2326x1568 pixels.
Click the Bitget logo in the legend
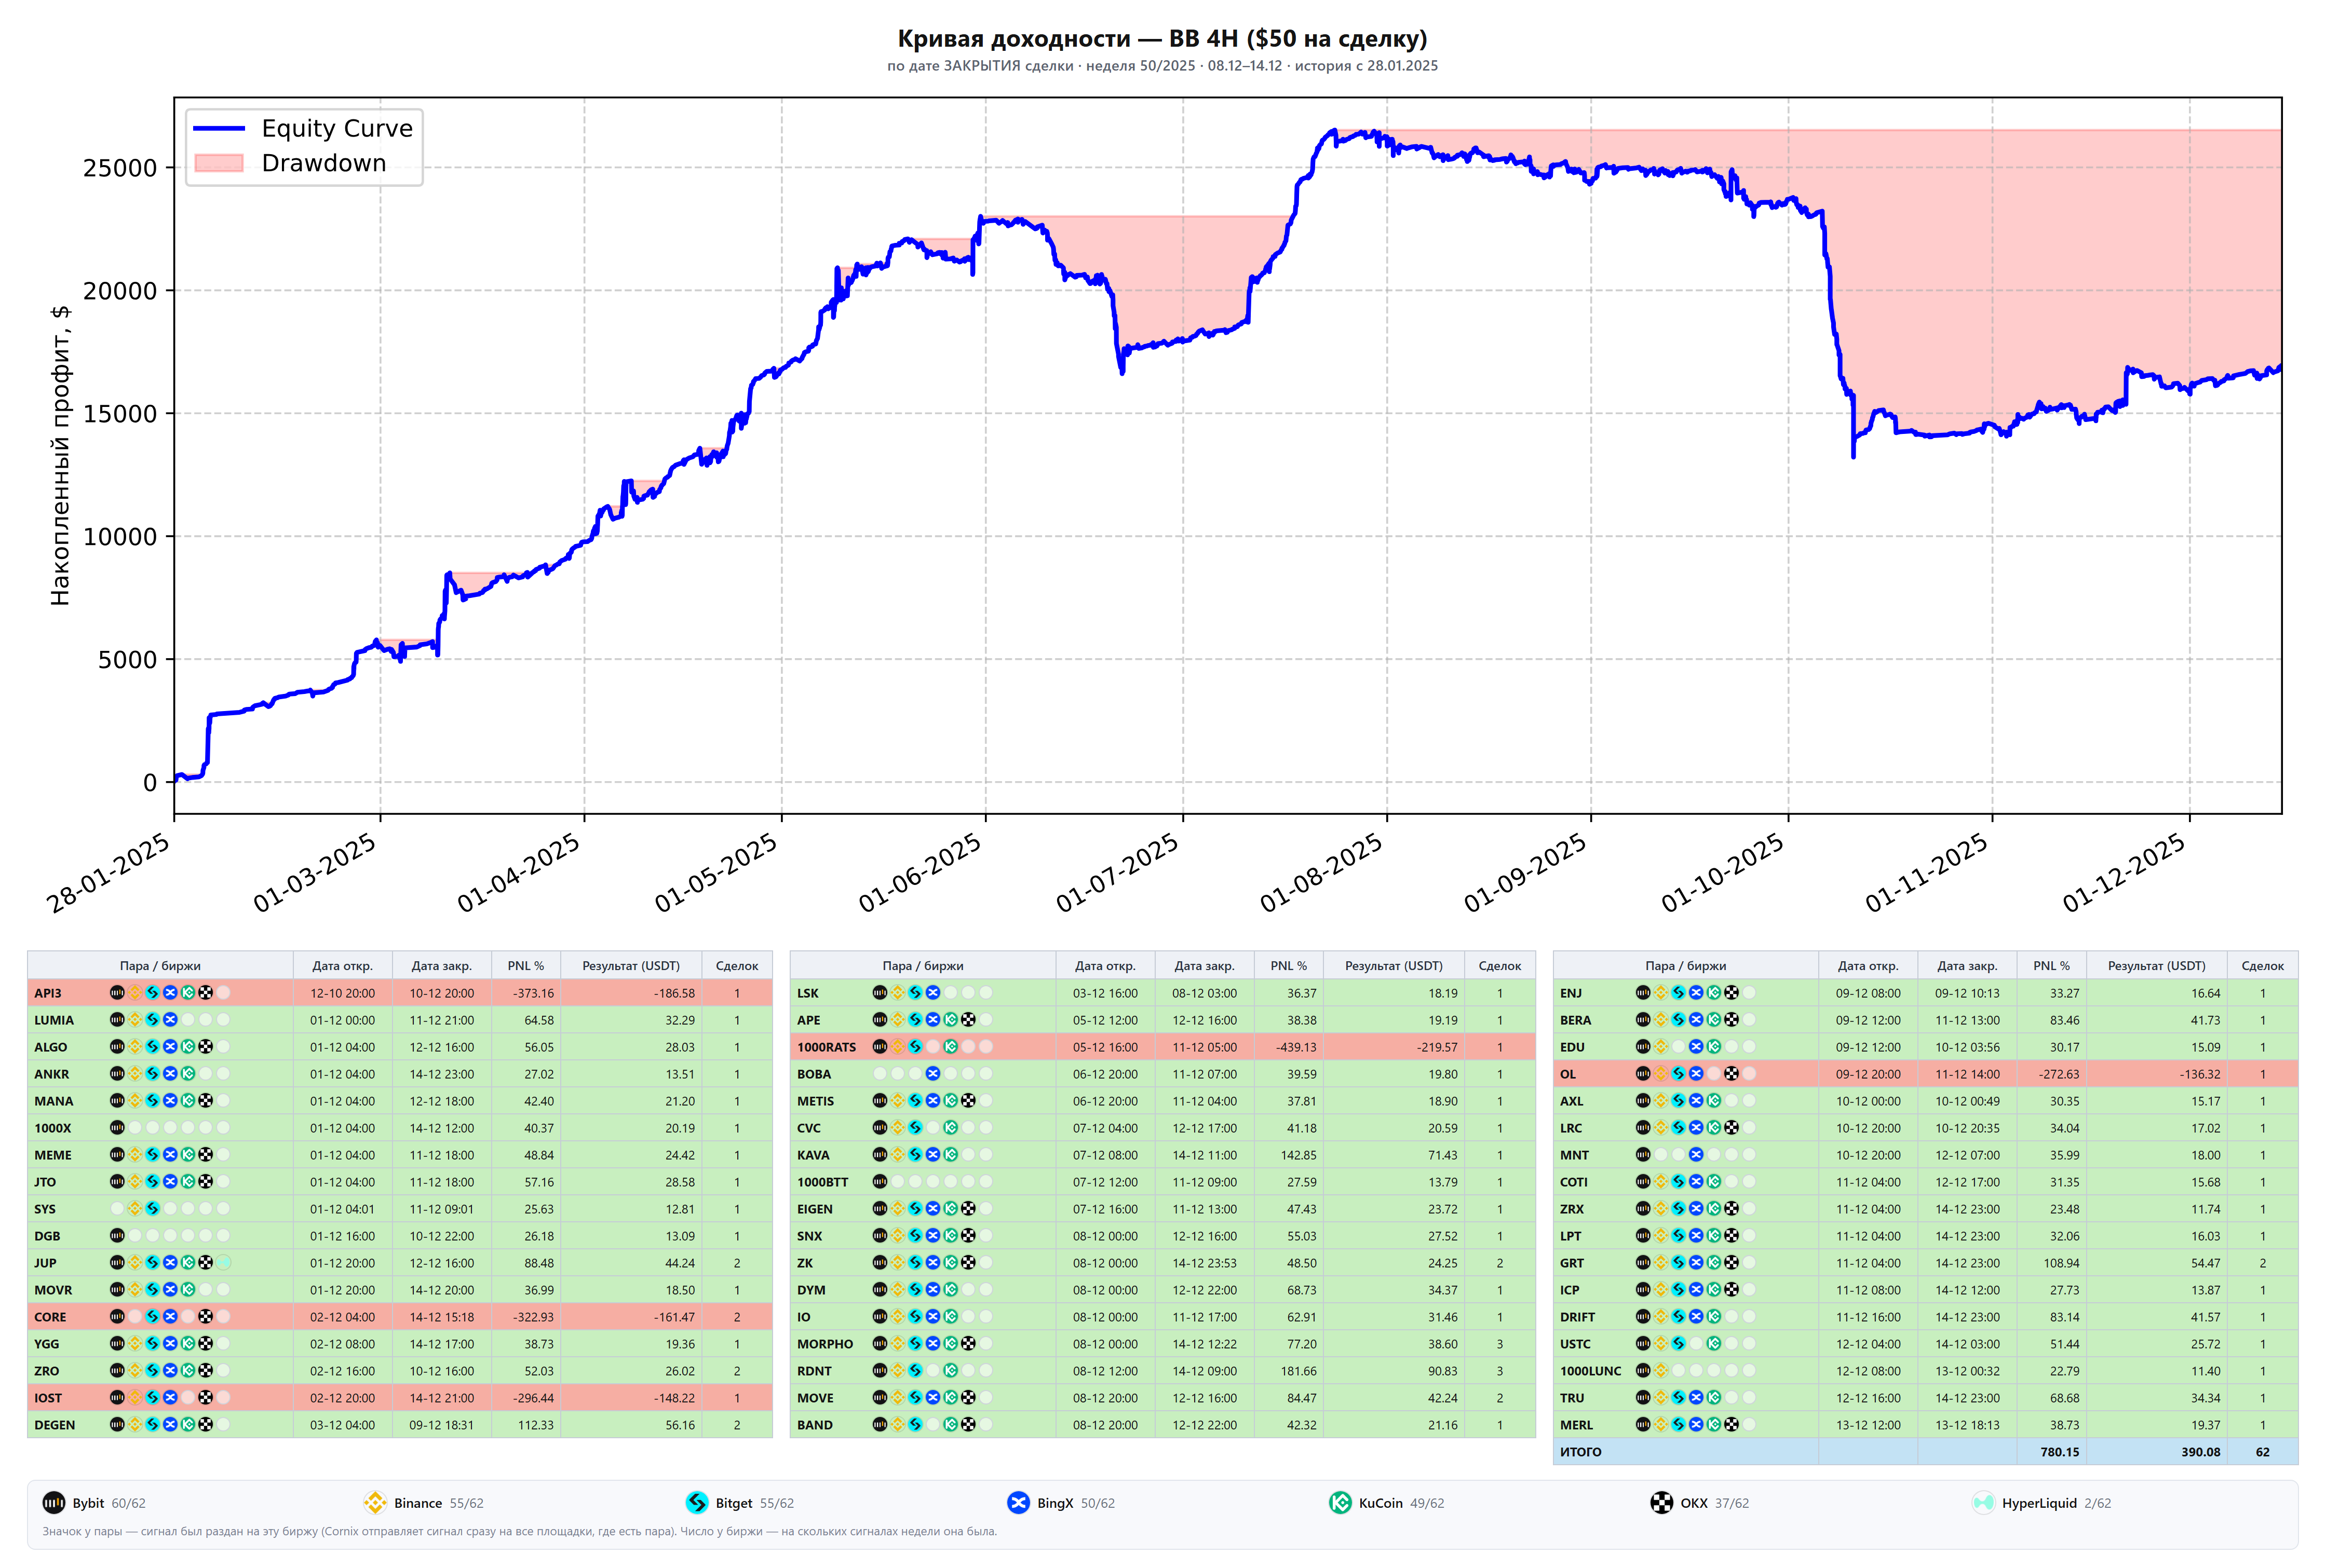pos(697,1502)
